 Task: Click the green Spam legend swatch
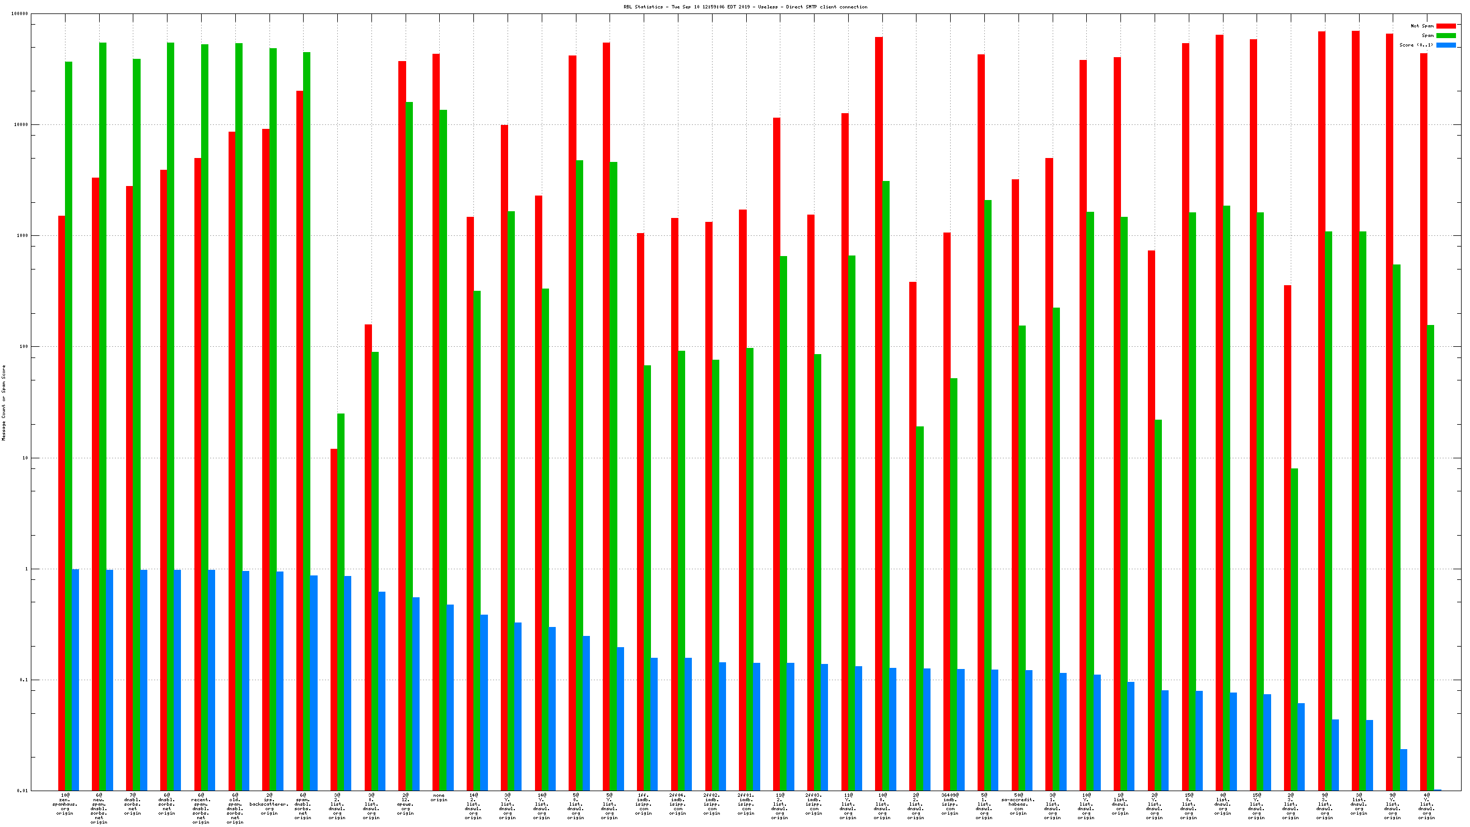click(x=1445, y=35)
